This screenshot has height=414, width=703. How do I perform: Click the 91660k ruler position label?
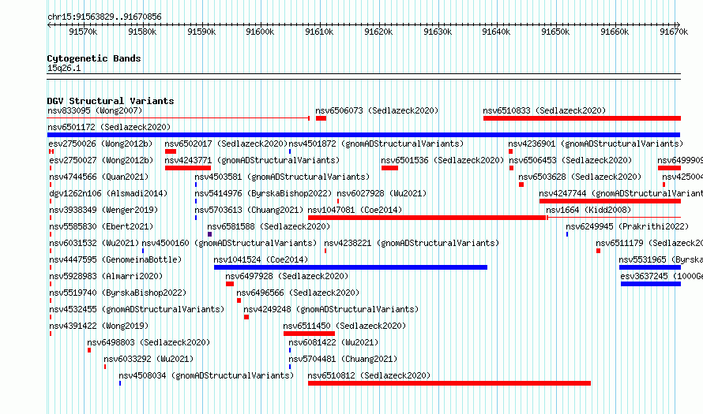pos(615,32)
